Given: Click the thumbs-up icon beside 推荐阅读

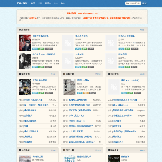Looking at the screenshot, I should [20, 30].
